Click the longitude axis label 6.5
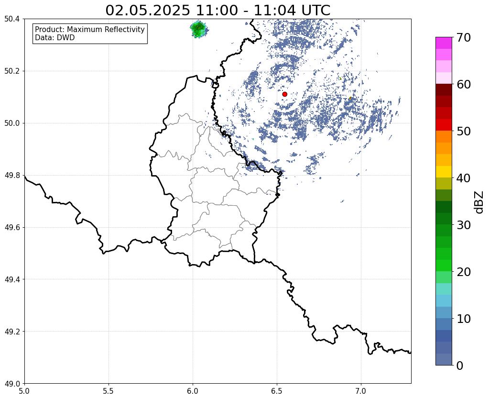Screen dimensions: 489x399 [x=277, y=391]
